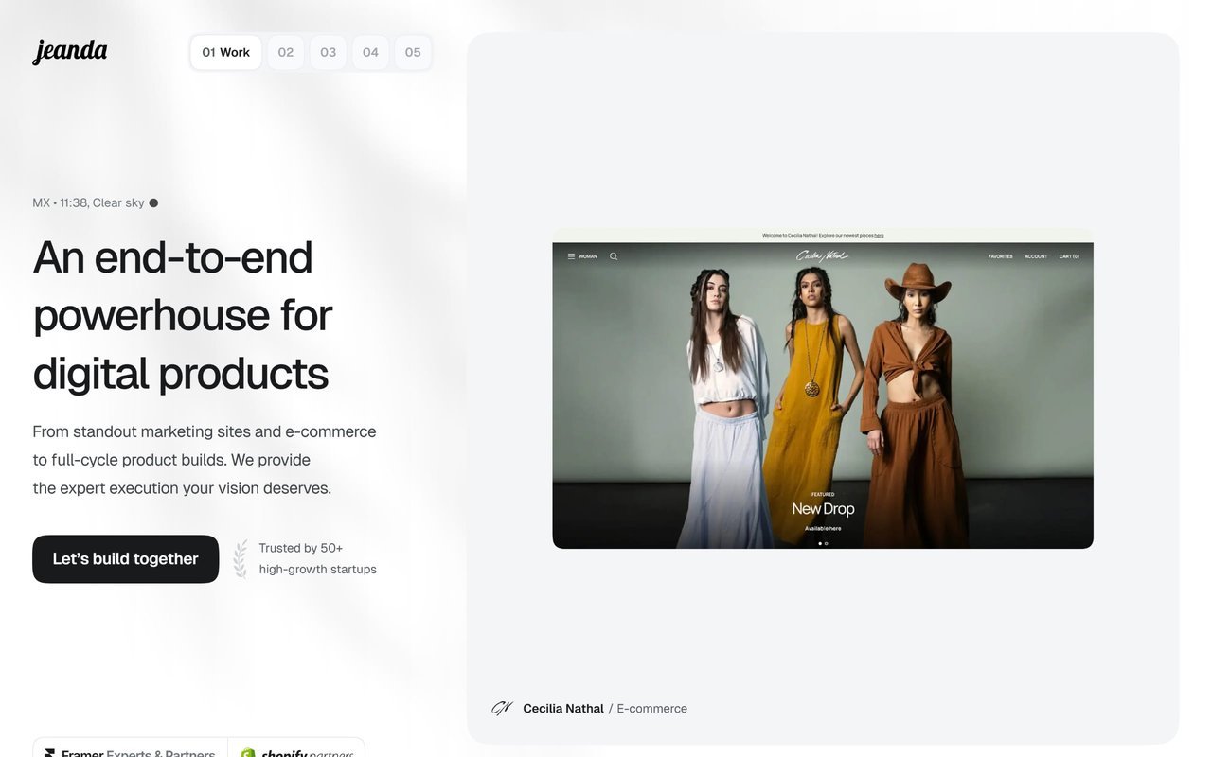Image resolution: width=1212 pixels, height=757 pixels.
Task: Click the Cecilia Nathal monogram icon
Action: [502, 708]
